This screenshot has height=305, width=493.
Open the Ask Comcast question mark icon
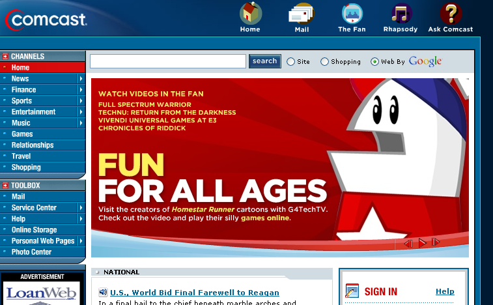[x=451, y=14]
